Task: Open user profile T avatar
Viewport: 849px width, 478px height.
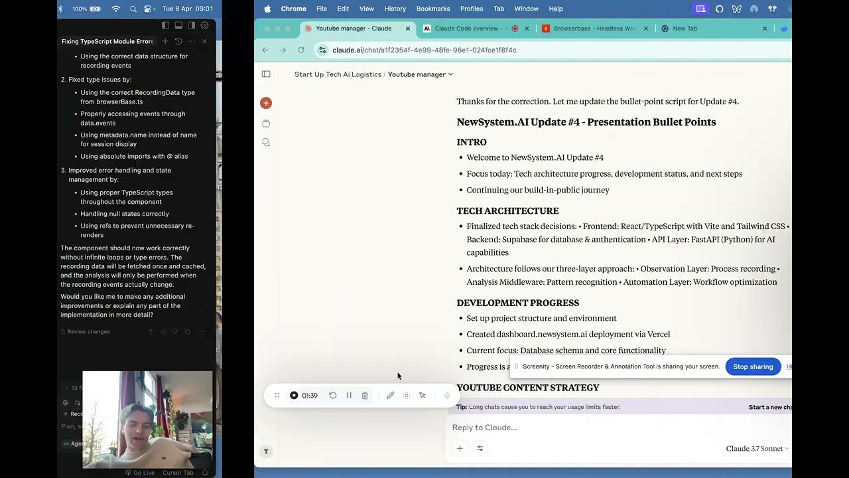Action: click(x=266, y=451)
